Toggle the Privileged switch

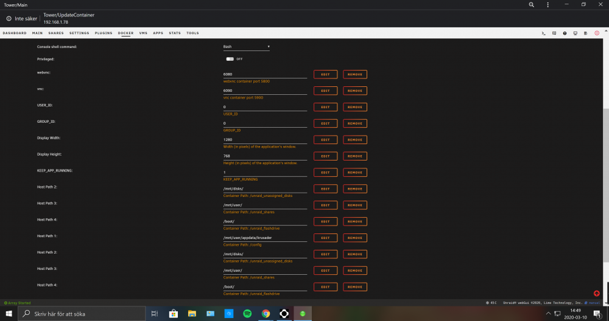tap(230, 59)
